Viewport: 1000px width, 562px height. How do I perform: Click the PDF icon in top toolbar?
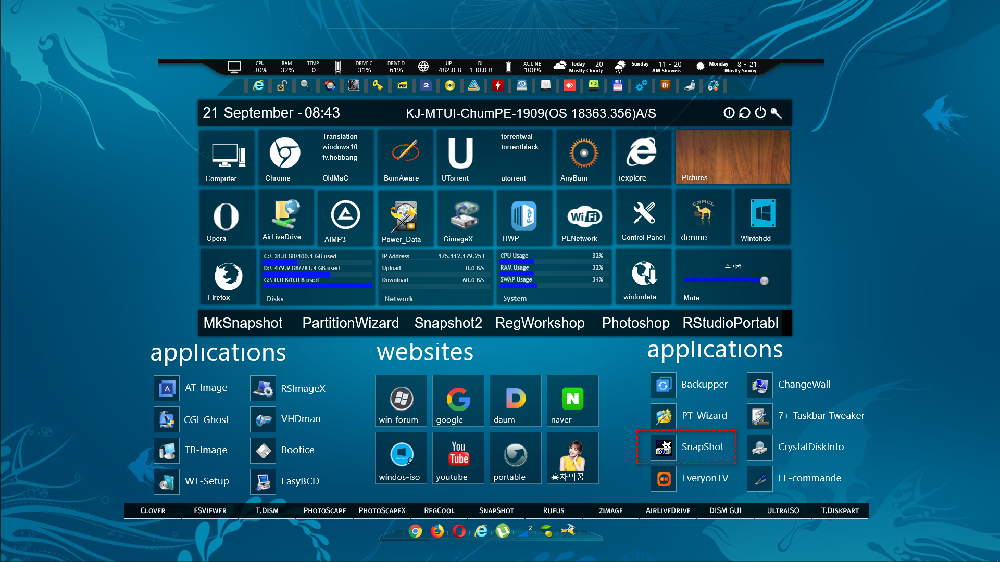[x=402, y=85]
